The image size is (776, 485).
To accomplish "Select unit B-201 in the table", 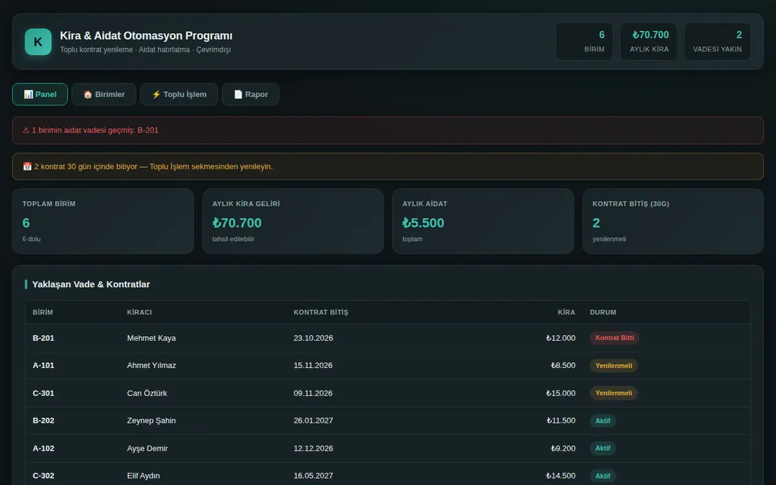I will pos(43,338).
